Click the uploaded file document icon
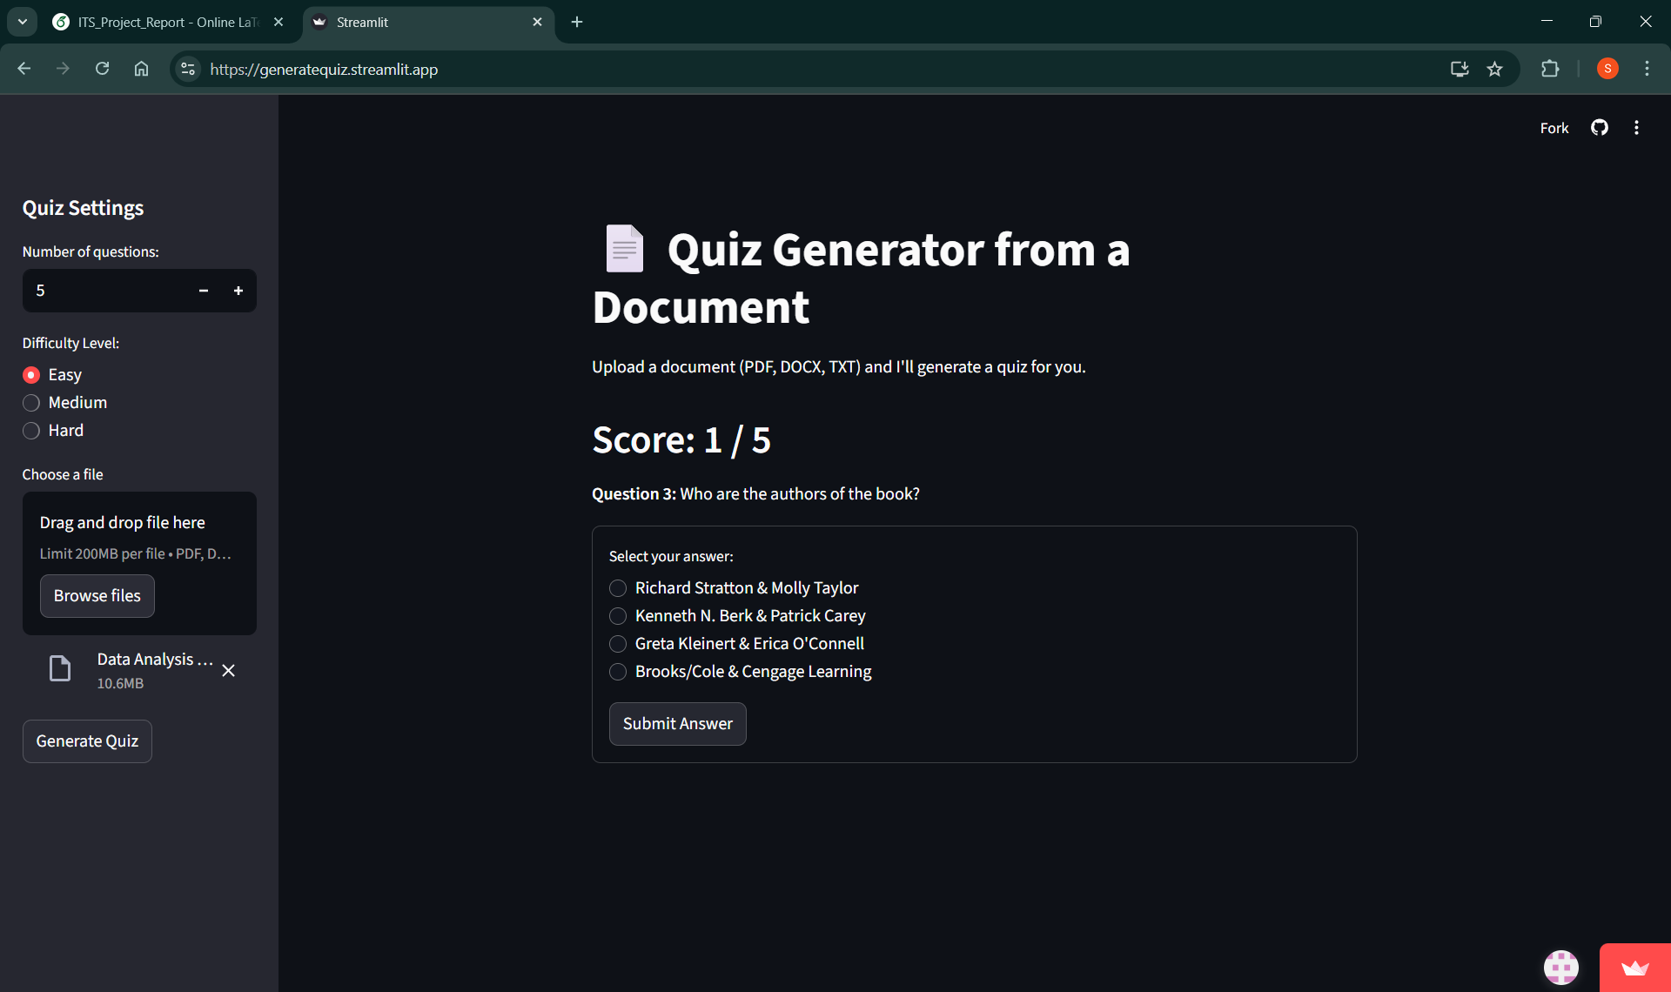 [x=60, y=668]
